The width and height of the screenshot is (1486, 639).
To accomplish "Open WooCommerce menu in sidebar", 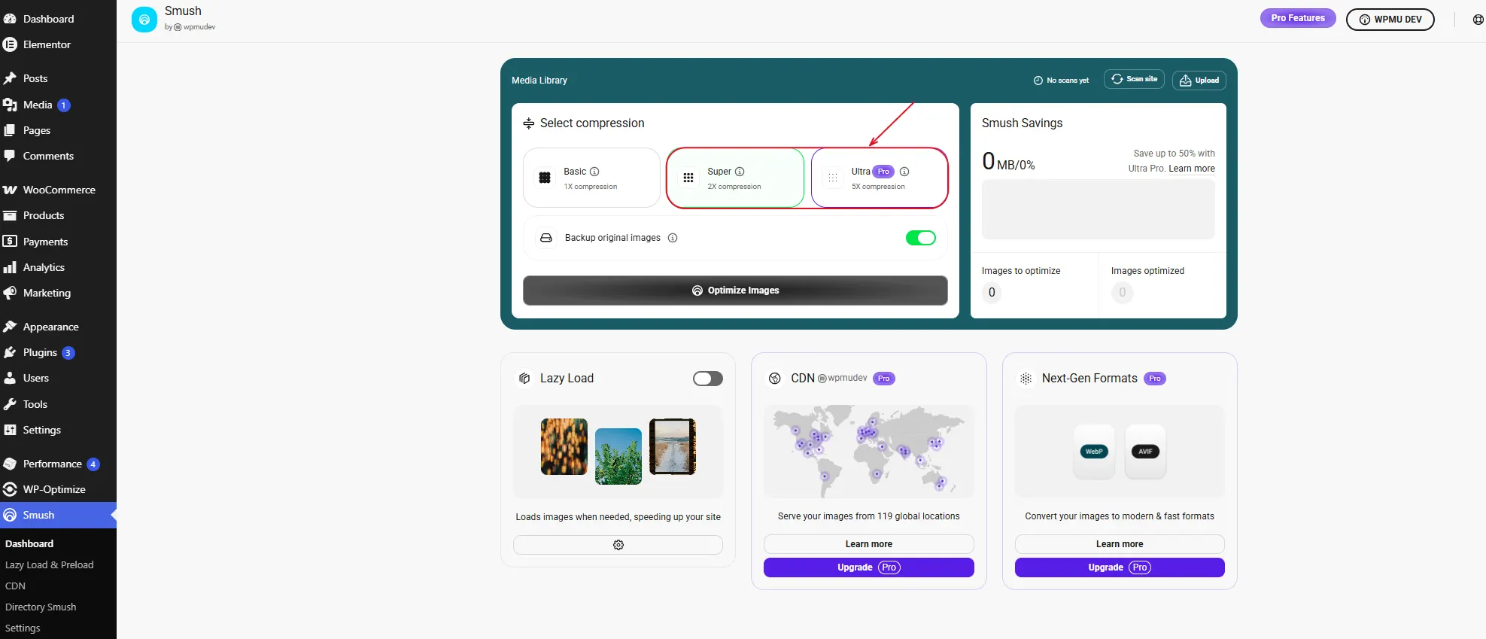I will [x=58, y=190].
